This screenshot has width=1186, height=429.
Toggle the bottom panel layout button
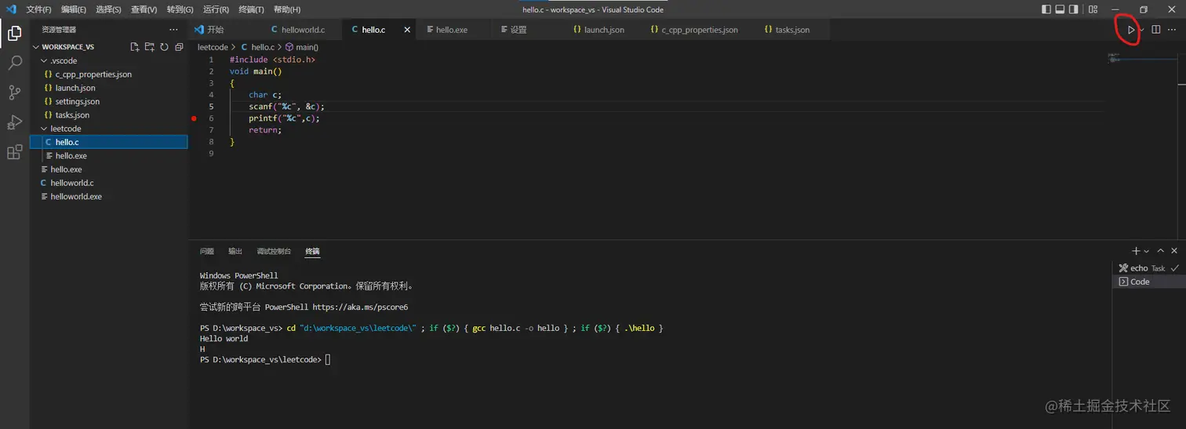1060,9
